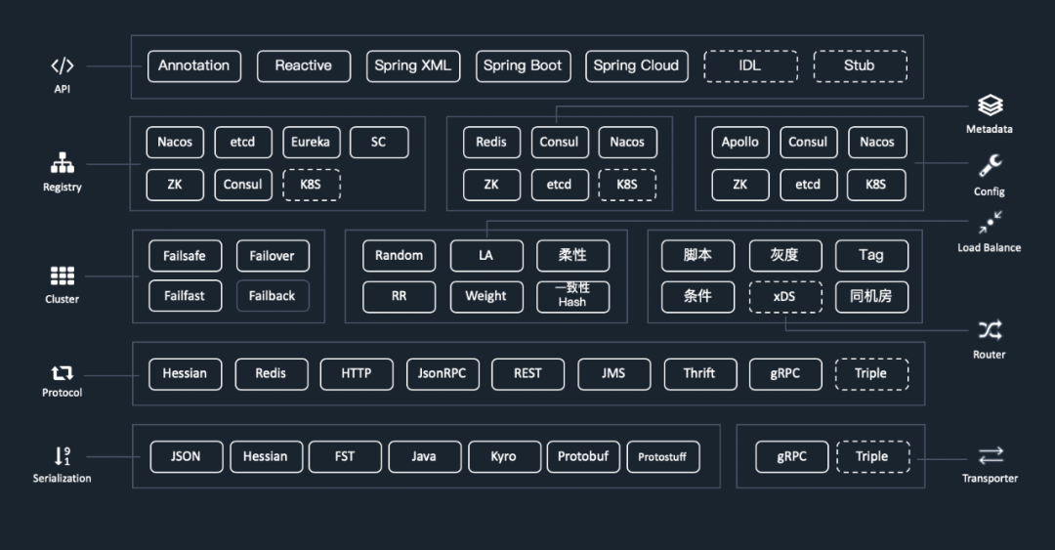Select the dashed IDL box
1055x550 pixels.
point(750,66)
